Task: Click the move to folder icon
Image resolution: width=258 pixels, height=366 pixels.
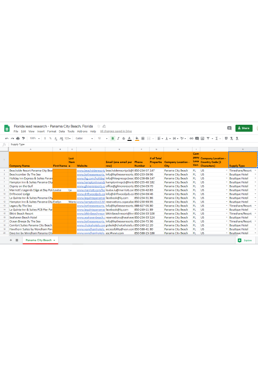Action: 104,126
